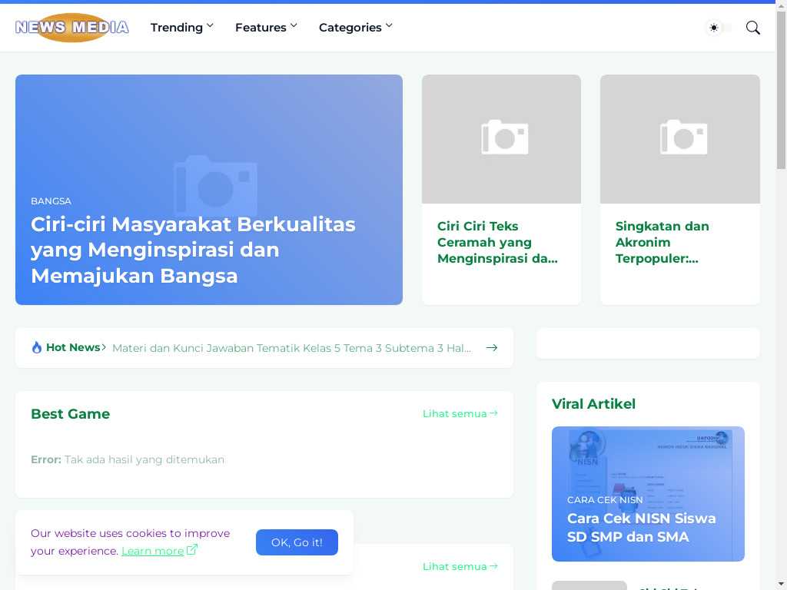Expand the Categories dropdown menu

pyautogui.click(x=355, y=28)
